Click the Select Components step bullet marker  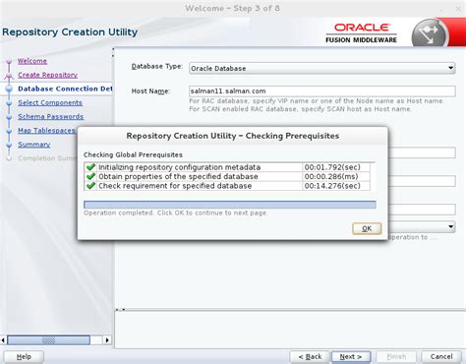[9, 102]
